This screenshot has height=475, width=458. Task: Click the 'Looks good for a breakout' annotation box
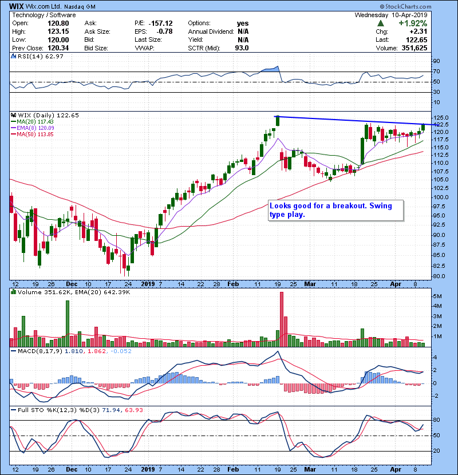[x=336, y=210]
